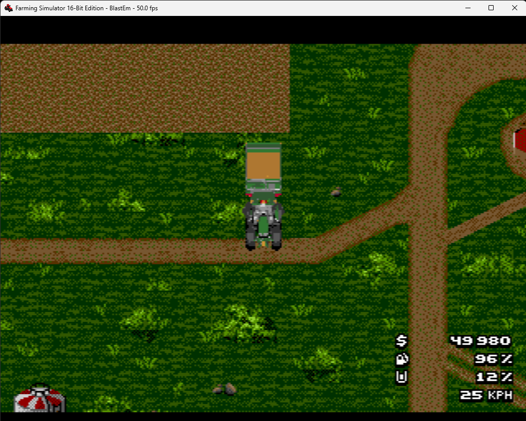The image size is (526, 421).
Task: Click the small rock right of the trailer
Action: (336, 192)
